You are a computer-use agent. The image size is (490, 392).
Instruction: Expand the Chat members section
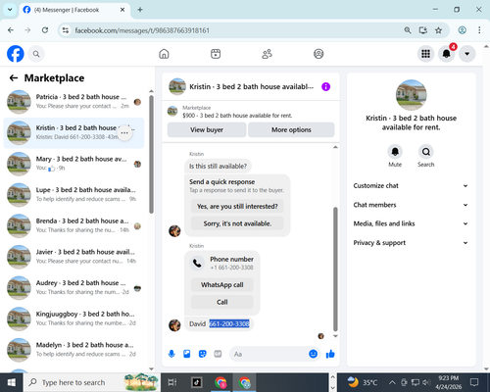(411, 205)
